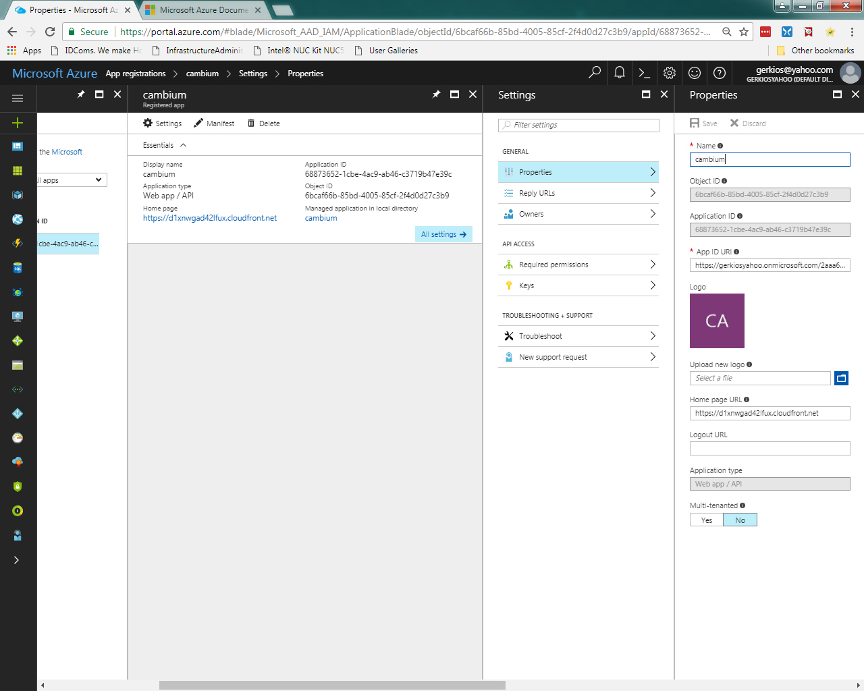Click the Microsoft Azure logo
The image size is (864, 691).
[55, 74]
